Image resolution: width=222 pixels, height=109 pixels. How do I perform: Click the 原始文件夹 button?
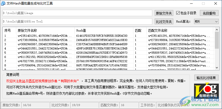[164, 13]
